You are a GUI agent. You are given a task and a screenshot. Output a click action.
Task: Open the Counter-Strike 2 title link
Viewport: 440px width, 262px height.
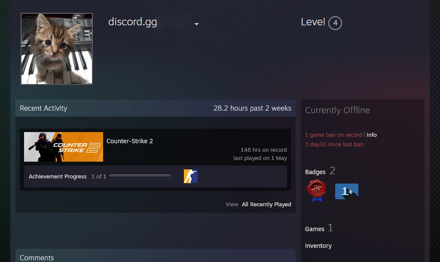(130, 141)
